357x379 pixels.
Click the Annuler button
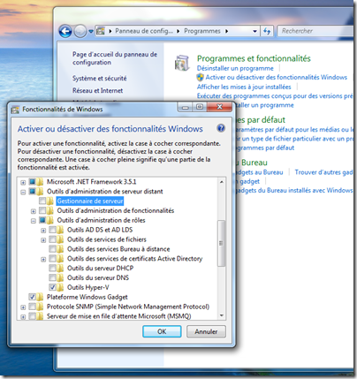206,331
